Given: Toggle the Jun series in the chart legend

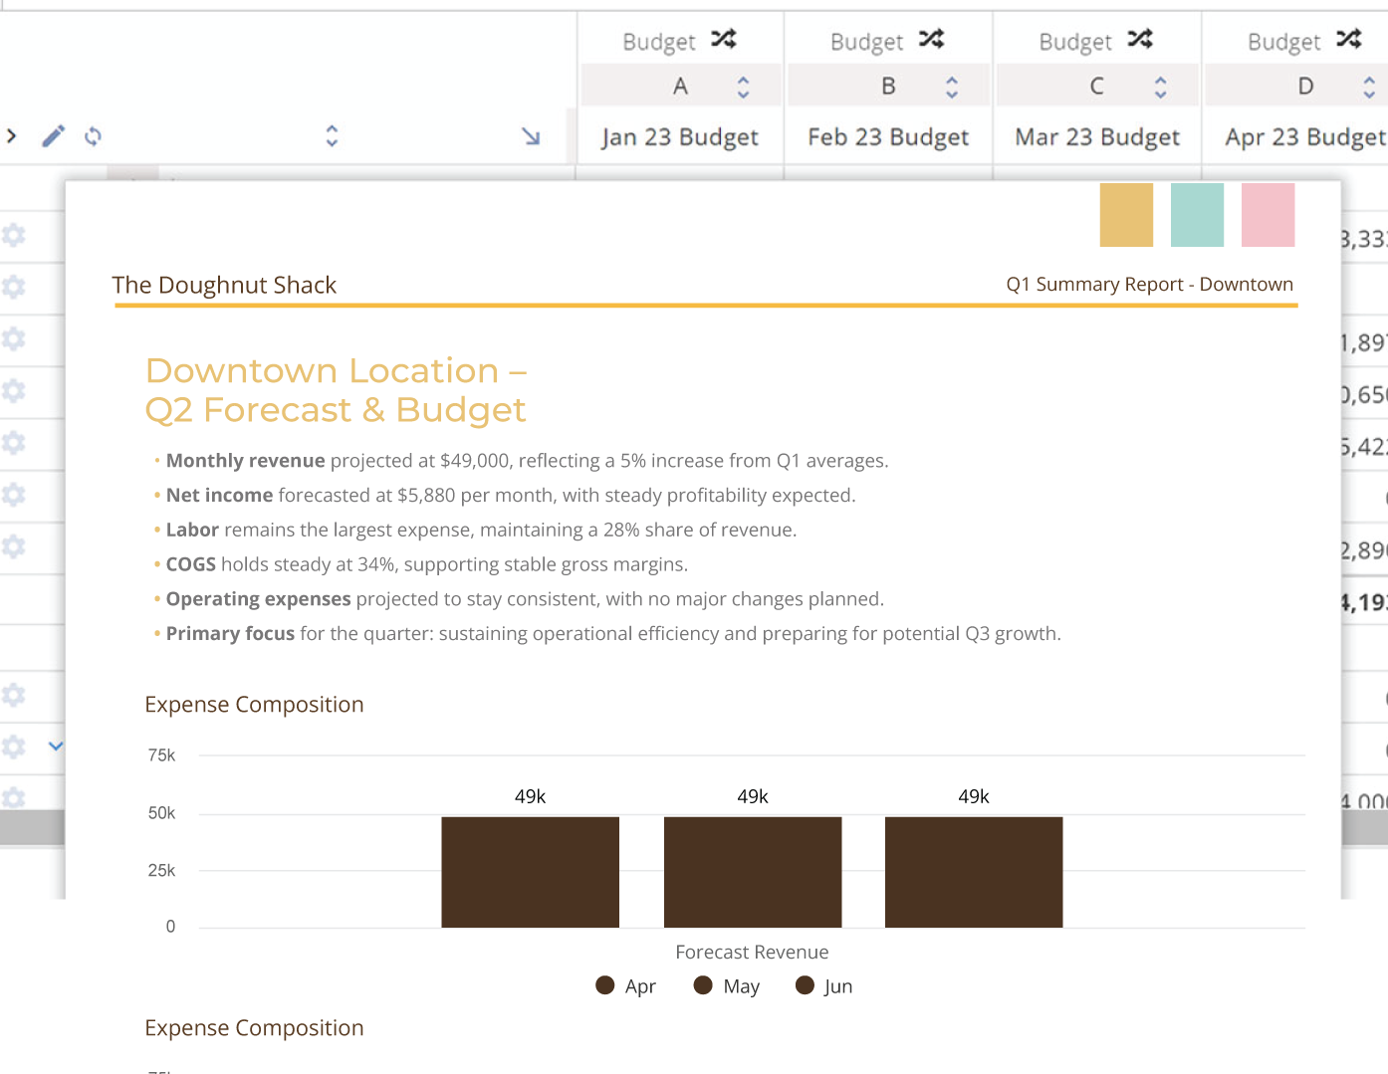Looking at the screenshot, I should pyautogui.click(x=823, y=985).
